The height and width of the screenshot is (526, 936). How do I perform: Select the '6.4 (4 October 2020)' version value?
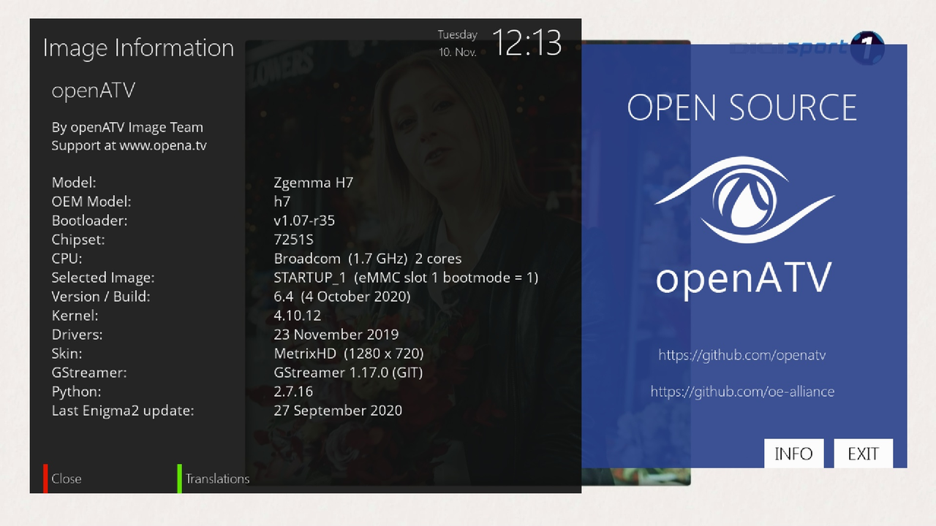click(x=342, y=297)
